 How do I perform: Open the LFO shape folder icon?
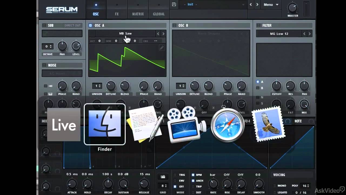coord(163,177)
